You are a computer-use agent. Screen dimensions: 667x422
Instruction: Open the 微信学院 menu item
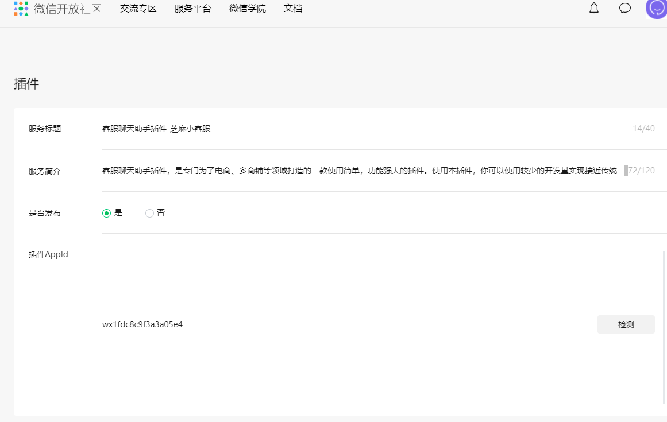248,9
